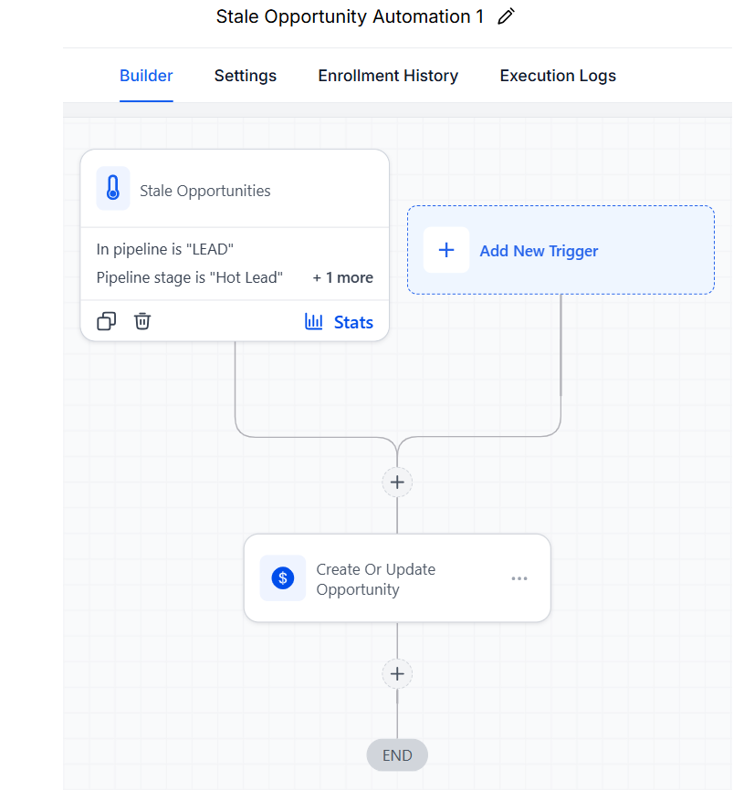744x790 pixels.
Task: Open the Enrollment History tab
Action: [388, 76]
